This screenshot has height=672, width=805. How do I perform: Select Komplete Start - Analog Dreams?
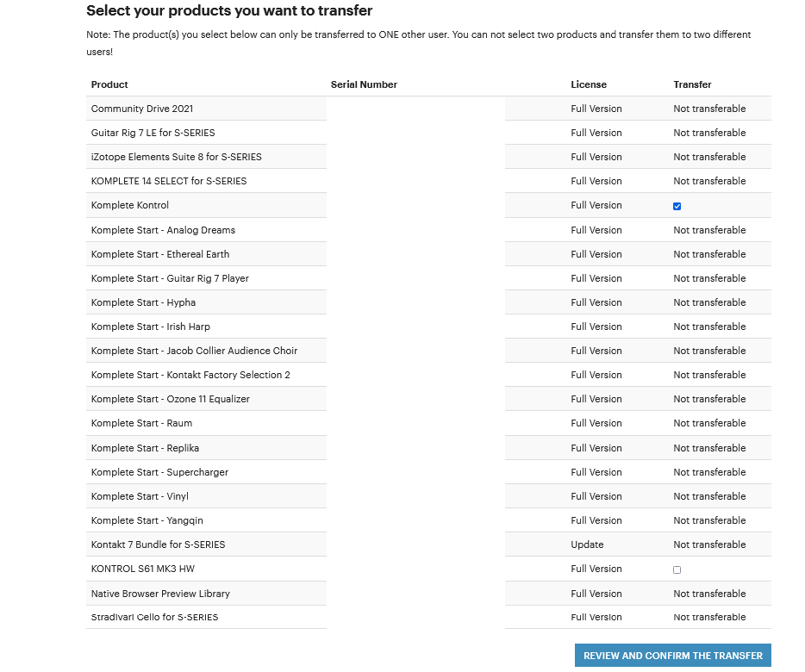point(163,231)
